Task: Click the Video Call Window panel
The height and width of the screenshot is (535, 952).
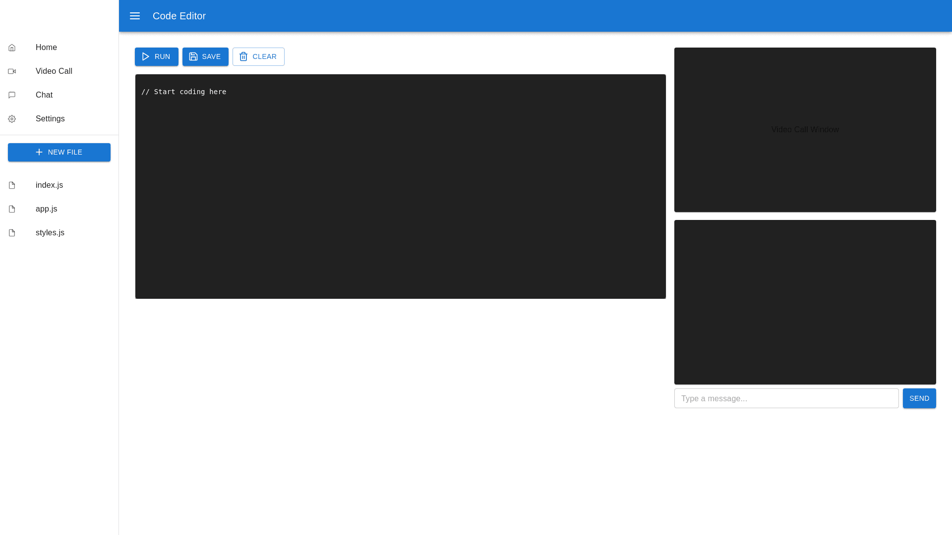Action: pos(805,130)
